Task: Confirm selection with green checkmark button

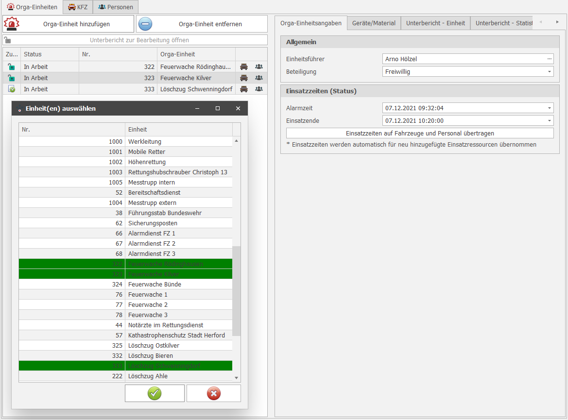Action: (155, 393)
